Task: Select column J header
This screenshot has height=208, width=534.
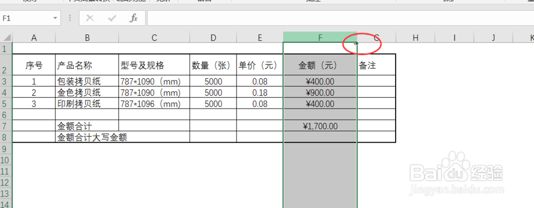Action: [493, 38]
